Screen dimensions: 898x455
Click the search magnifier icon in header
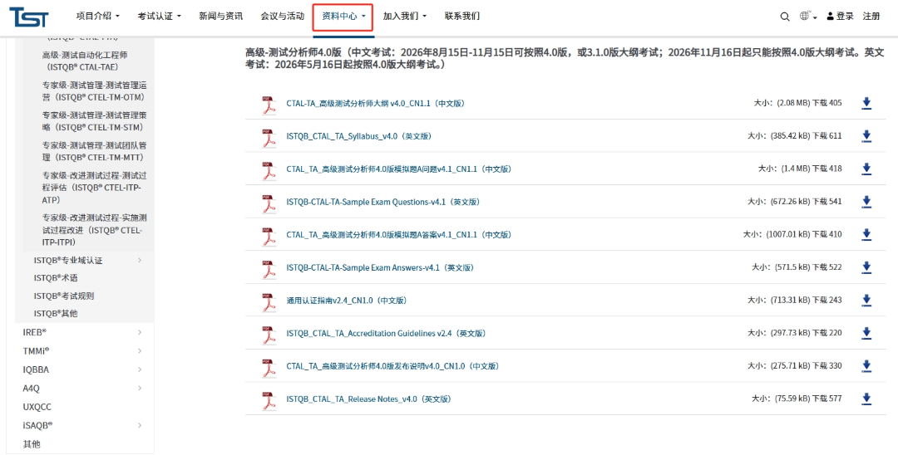(785, 17)
